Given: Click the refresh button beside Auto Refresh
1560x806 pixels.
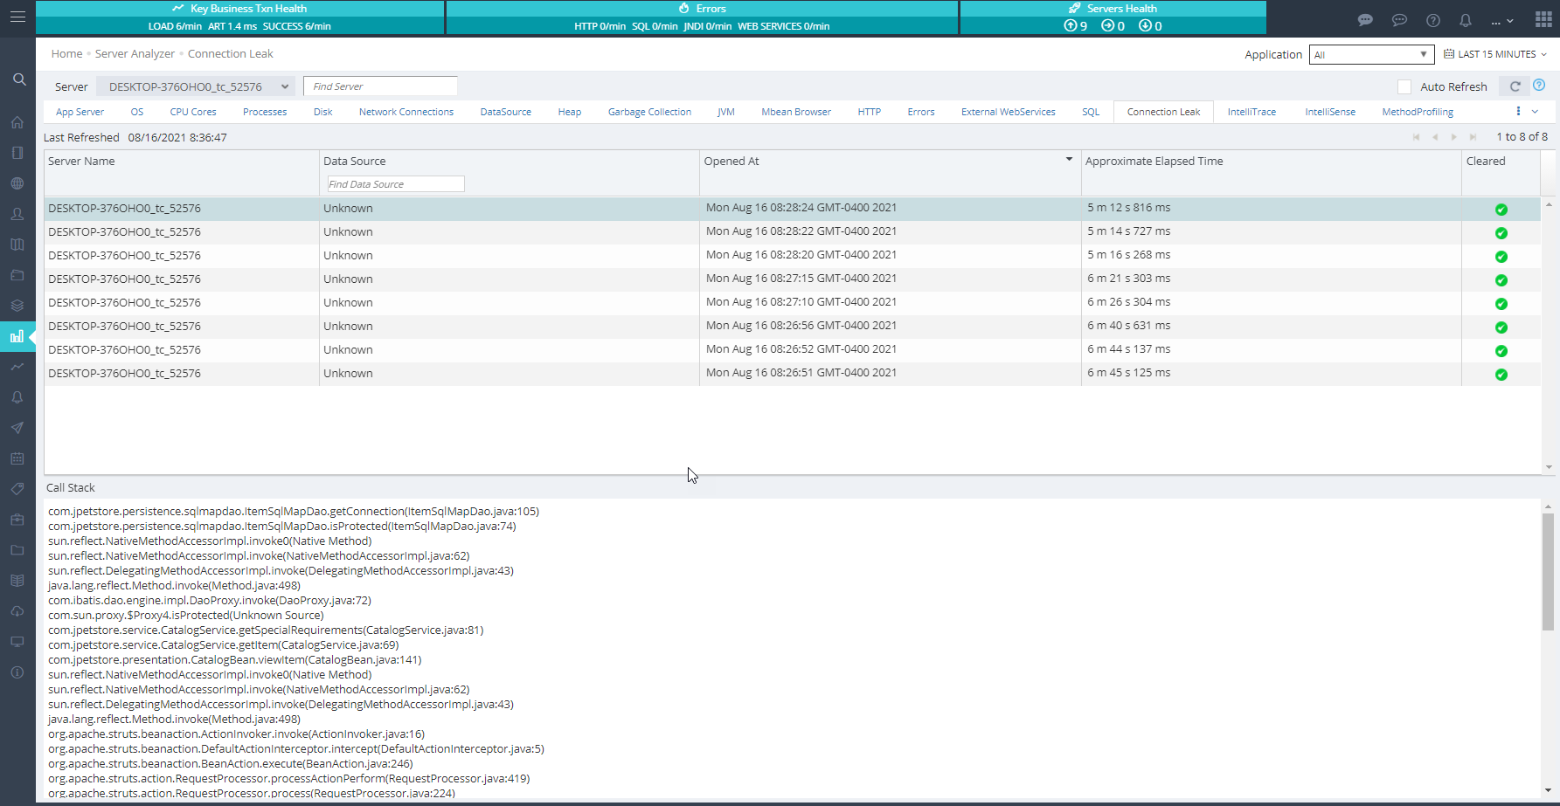Looking at the screenshot, I should coord(1515,86).
